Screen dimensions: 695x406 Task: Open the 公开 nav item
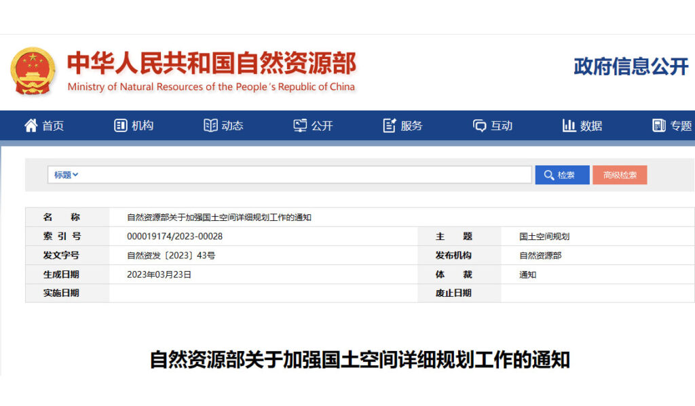(x=313, y=126)
